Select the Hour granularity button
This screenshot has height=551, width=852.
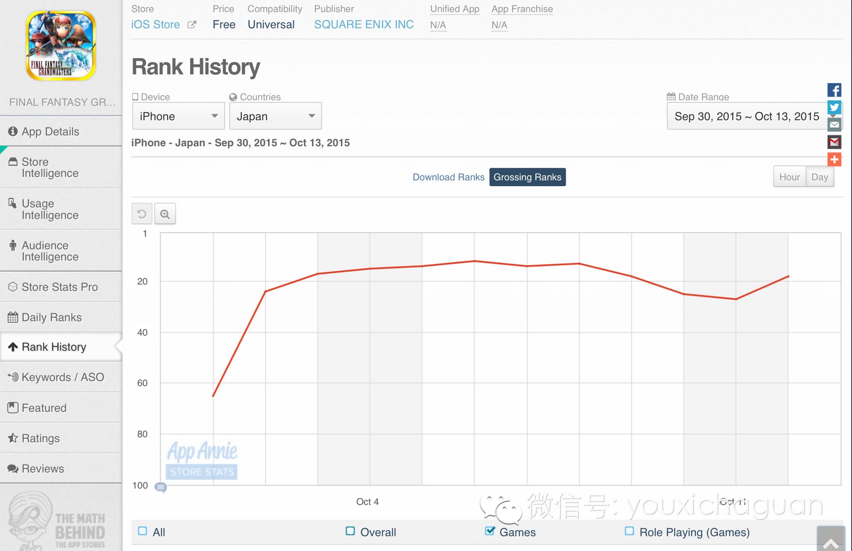click(789, 177)
